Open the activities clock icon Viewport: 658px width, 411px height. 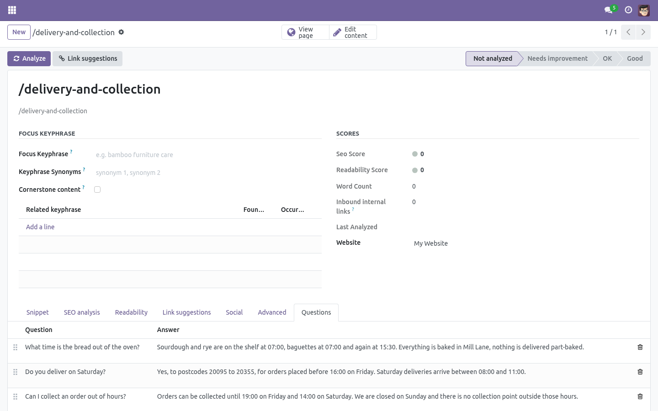point(629,10)
